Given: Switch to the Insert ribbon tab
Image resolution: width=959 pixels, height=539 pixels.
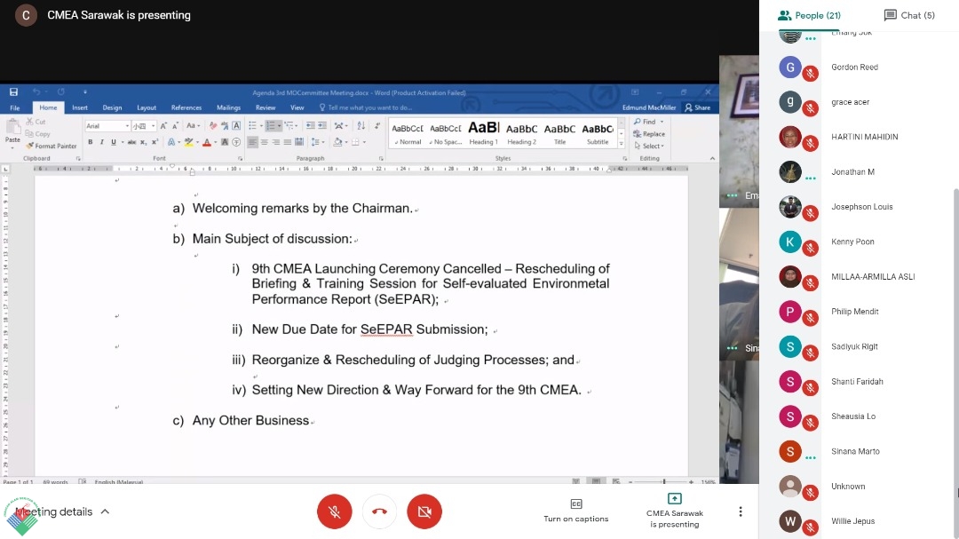Looking at the screenshot, I should click(80, 107).
